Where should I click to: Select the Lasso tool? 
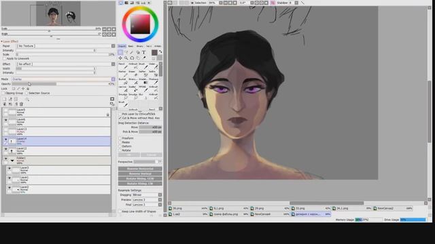[126, 52]
